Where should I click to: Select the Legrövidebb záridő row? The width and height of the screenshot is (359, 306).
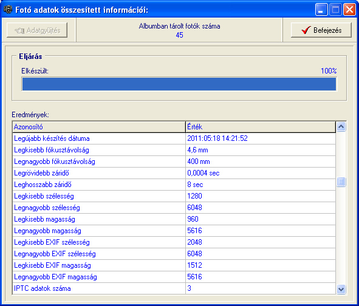(x=174, y=173)
